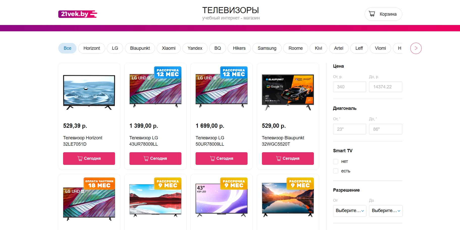Focus the minimum price field showing 340

click(x=349, y=87)
